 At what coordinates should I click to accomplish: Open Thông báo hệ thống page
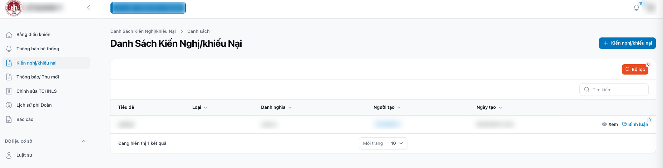38,49
